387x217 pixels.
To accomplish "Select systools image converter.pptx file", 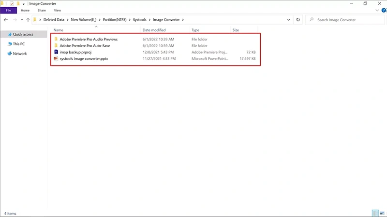I will coord(84,58).
